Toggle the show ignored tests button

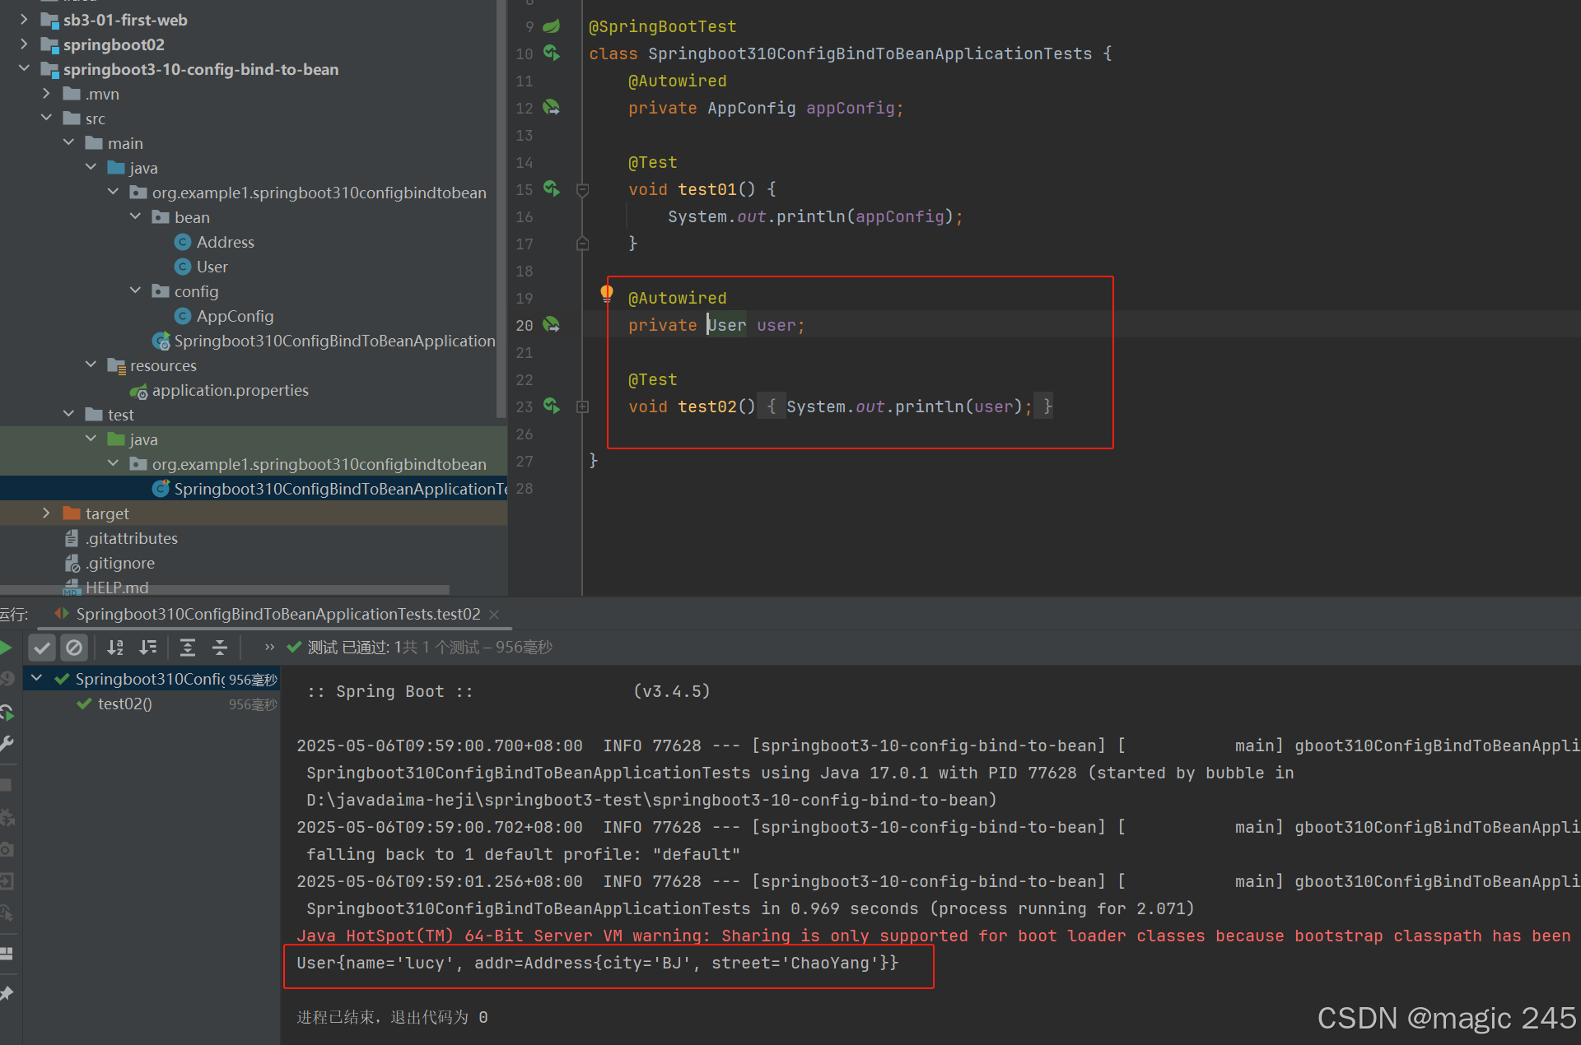coord(74,648)
